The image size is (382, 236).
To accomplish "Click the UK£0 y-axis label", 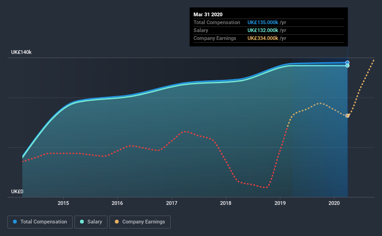I will (x=17, y=192).
